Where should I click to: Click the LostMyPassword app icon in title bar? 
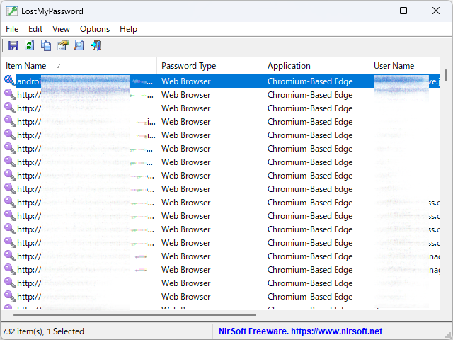click(x=12, y=11)
